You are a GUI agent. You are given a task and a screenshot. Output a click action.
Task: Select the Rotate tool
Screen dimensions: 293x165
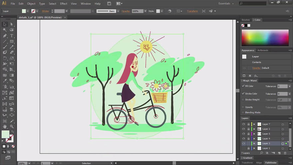tap(5, 58)
